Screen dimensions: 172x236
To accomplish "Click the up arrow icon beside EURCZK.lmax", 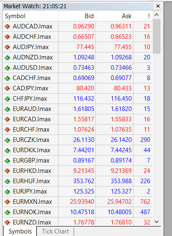I will point(7,140).
